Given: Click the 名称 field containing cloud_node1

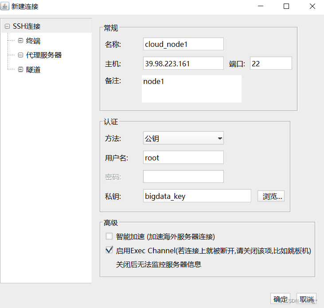Looking at the screenshot, I should (183, 44).
